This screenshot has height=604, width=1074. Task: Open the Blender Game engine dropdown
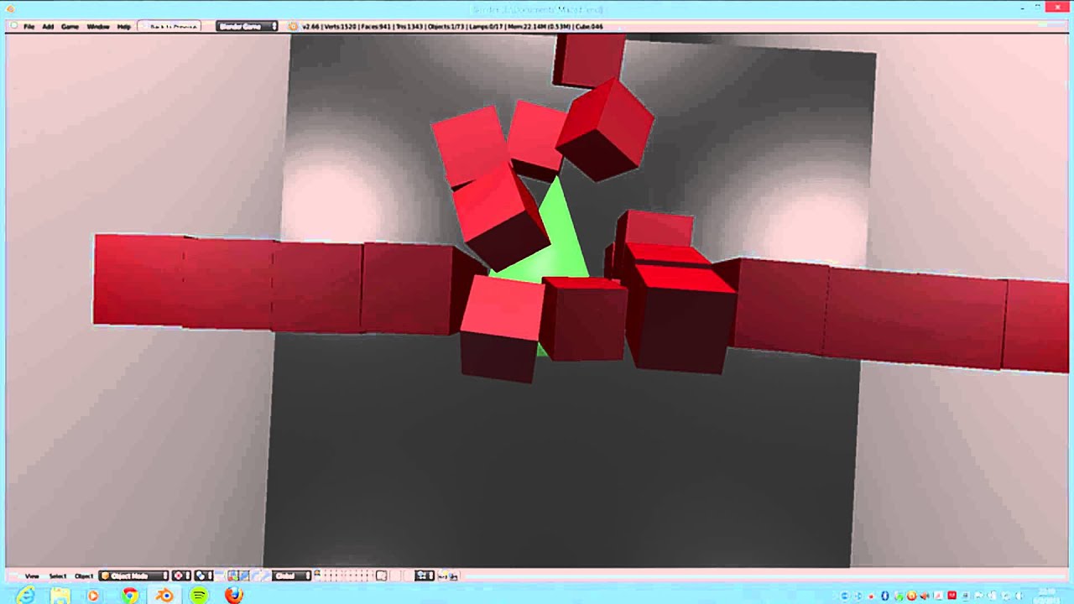point(247,26)
